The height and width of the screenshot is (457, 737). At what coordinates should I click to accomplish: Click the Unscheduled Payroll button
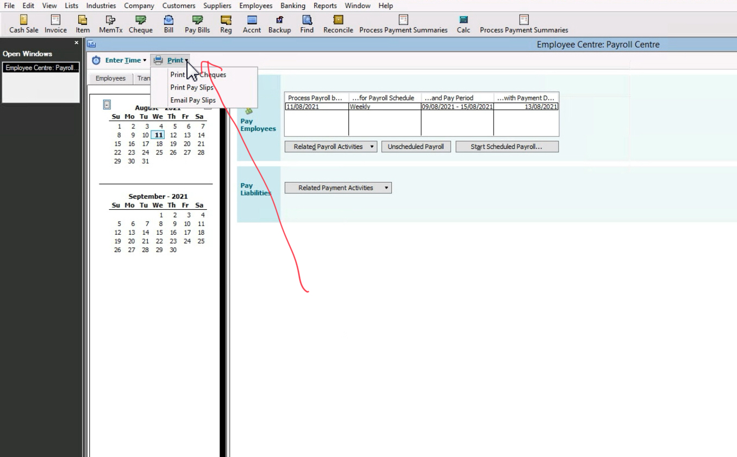pos(416,147)
